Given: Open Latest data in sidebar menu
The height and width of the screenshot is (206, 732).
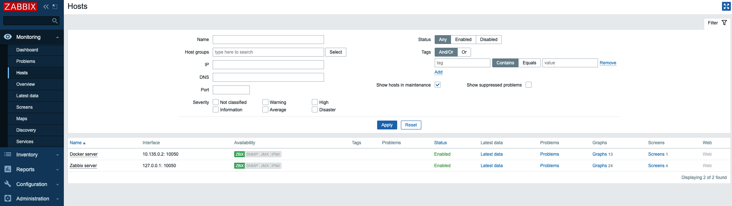Looking at the screenshot, I should (36, 96).
